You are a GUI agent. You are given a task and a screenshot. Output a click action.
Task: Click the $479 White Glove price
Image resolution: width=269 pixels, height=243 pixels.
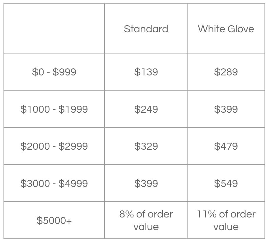pos(226,146)
